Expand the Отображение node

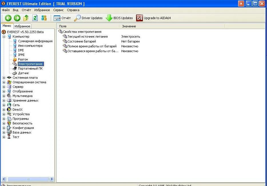4,91
